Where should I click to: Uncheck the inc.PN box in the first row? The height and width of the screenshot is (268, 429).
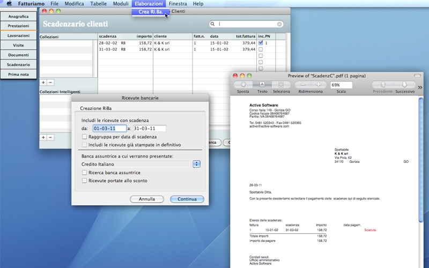[261, 43]
